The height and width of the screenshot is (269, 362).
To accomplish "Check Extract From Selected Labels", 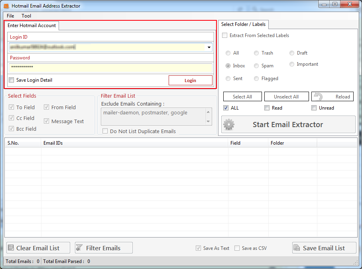I will tap(224, 35).
